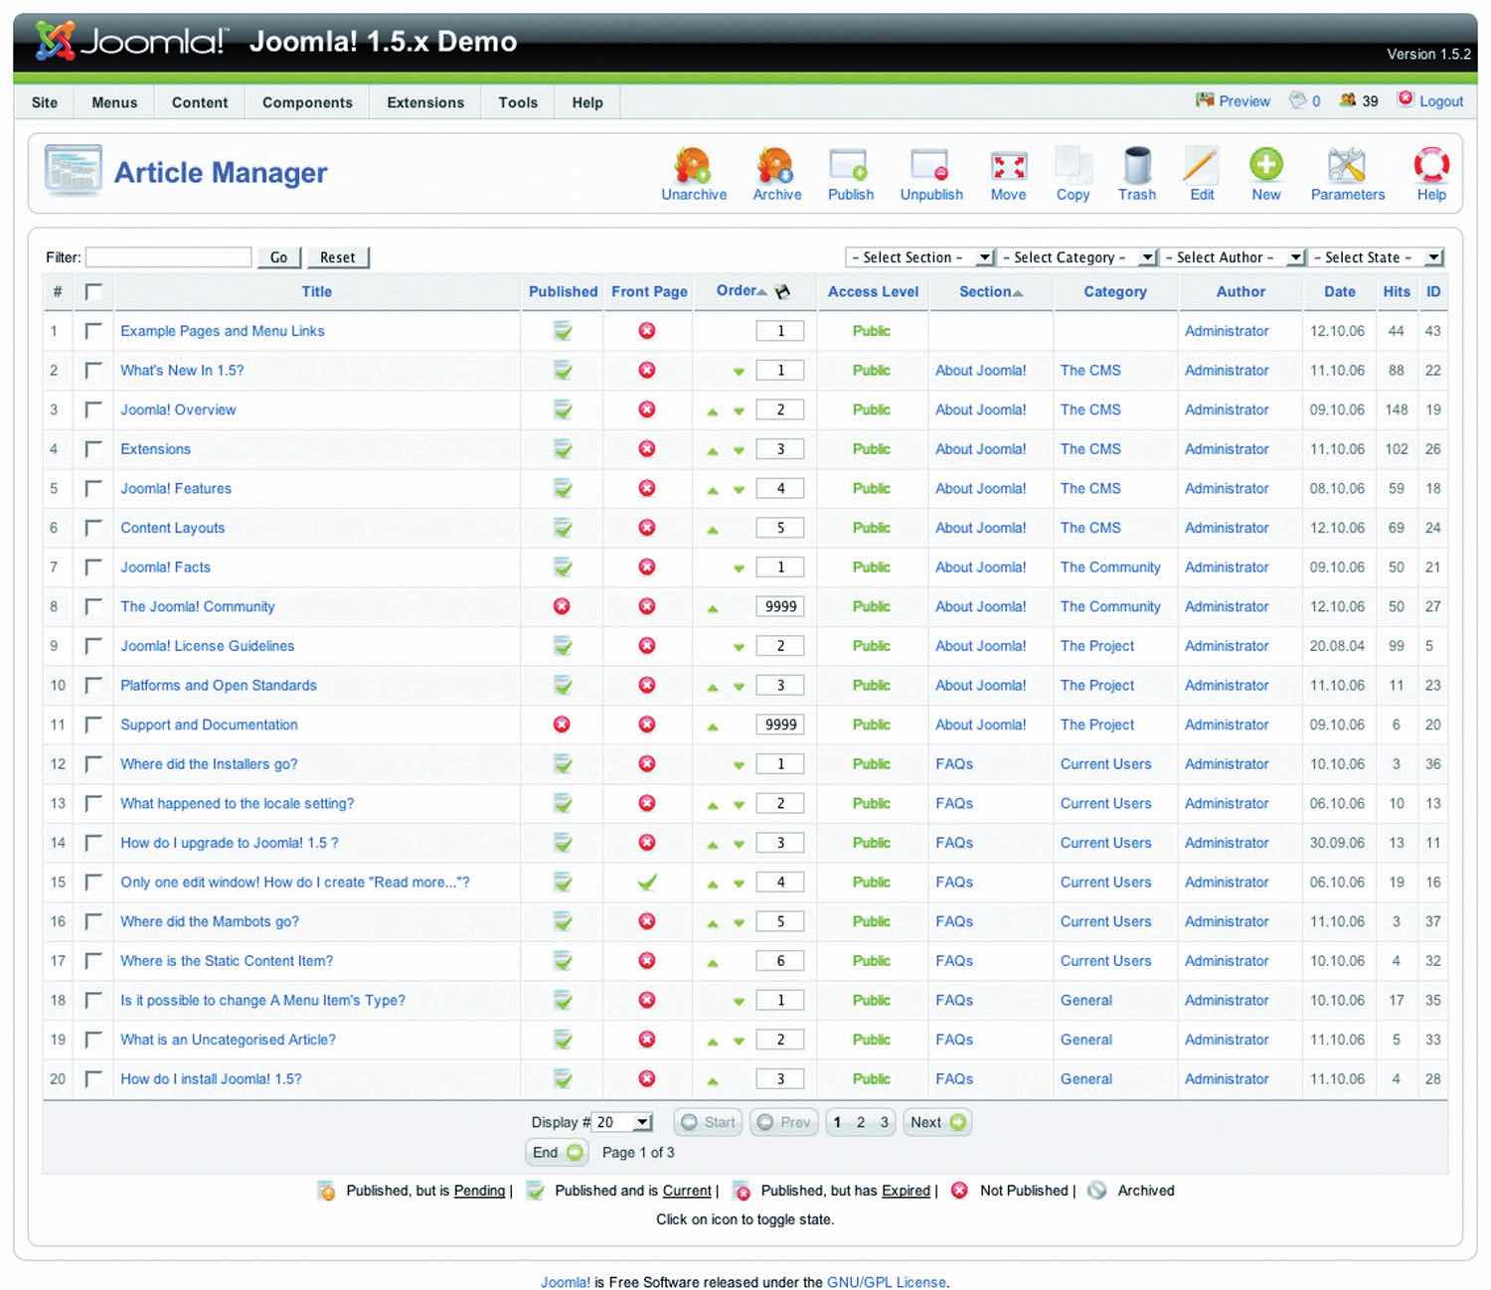
Task: Expand the Select Author dropdown
Action: [1233, 257]
